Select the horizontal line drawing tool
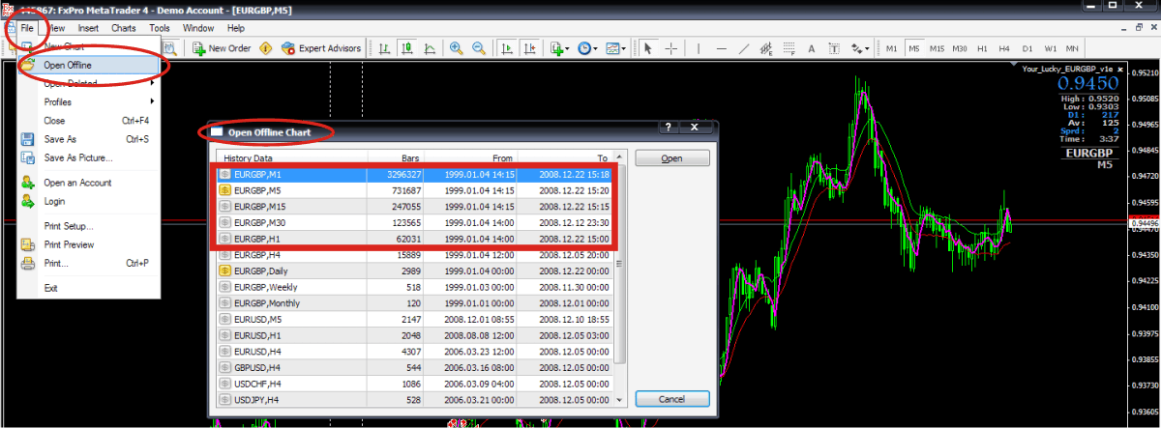 (x=721, y=47)
